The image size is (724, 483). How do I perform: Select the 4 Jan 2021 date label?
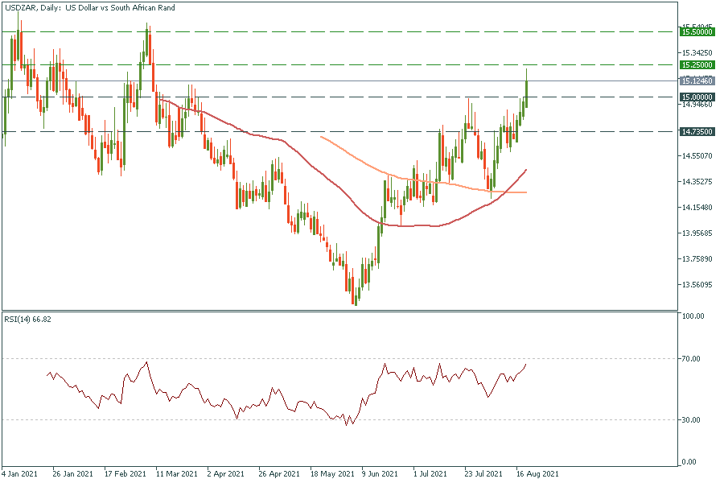[20, 474]
